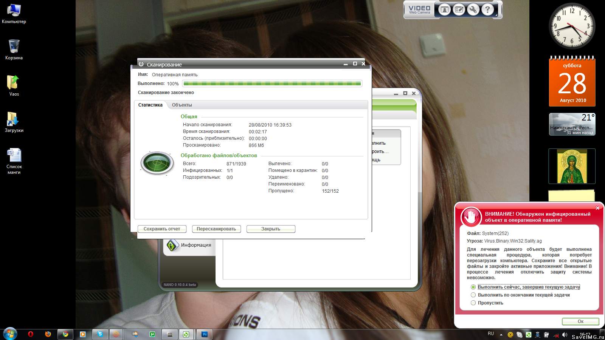Open Mail.ru Agent tray icon
Image resolution: width=605 pixels, height=340 pixels.
pyautogui.click(x=510, y=335)
